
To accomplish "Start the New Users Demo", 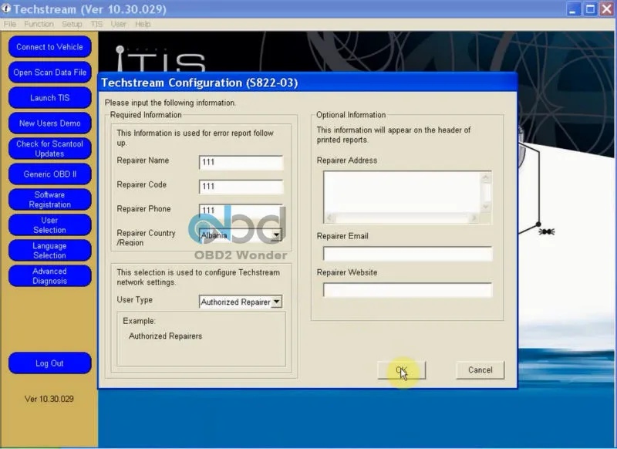I will (49, 123).
